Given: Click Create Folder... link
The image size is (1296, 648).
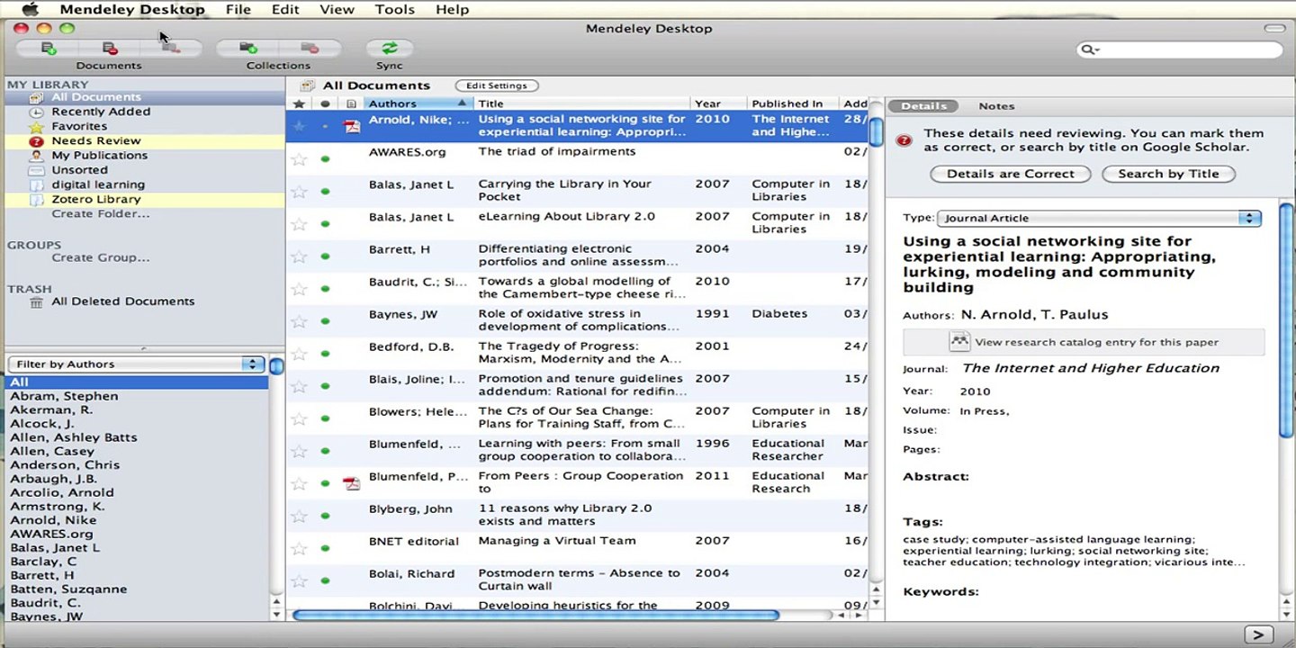Looking at the screenshot, I should [101, 213].
